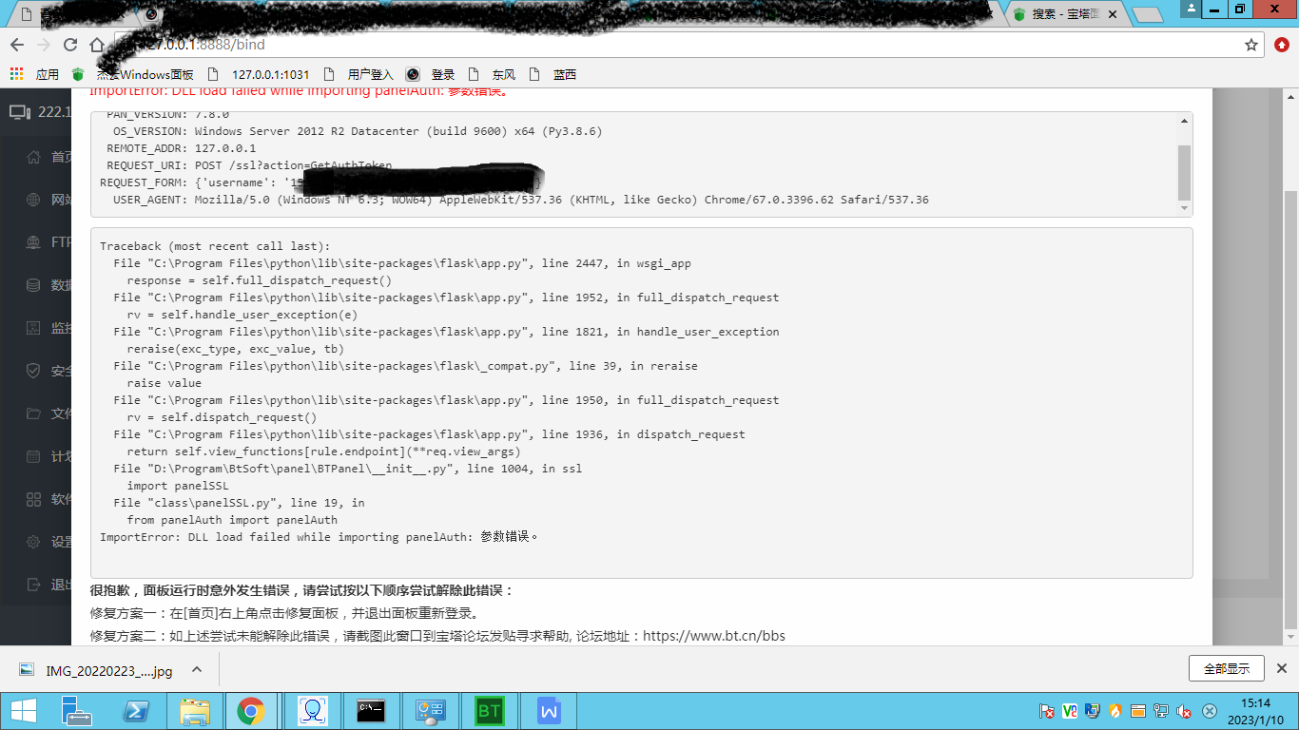Open a new browser tab
1299x730 pixels.
click(1148, 14)
